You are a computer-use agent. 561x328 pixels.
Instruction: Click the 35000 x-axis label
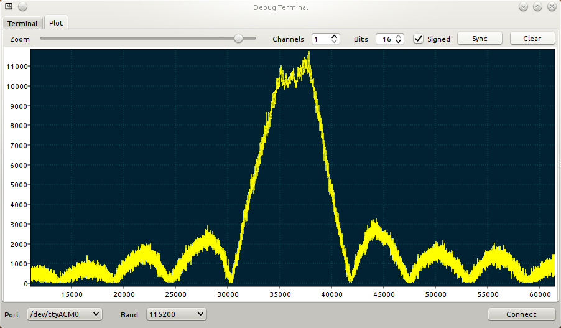(x=280, y=294)
